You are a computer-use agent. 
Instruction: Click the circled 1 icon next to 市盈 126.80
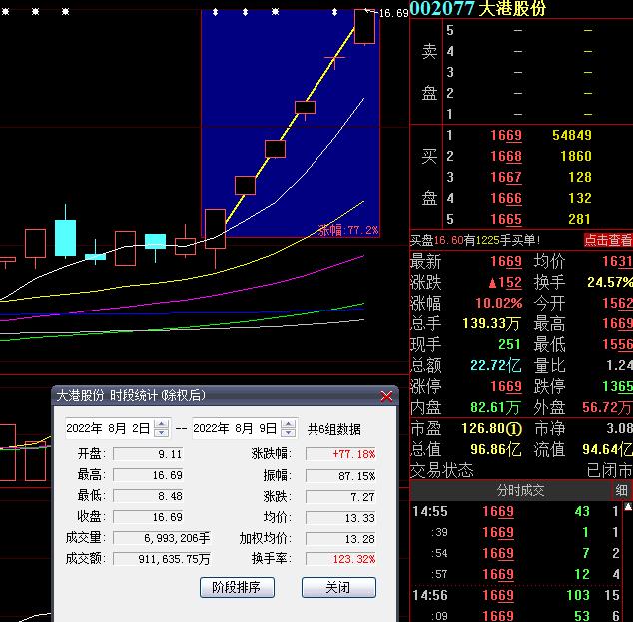(516, 429)
